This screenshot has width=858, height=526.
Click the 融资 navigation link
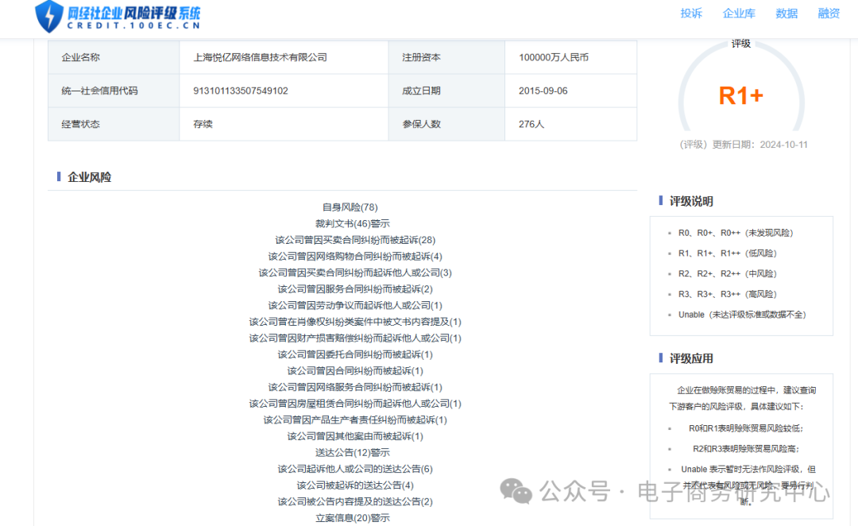click(x=829, y=13)
